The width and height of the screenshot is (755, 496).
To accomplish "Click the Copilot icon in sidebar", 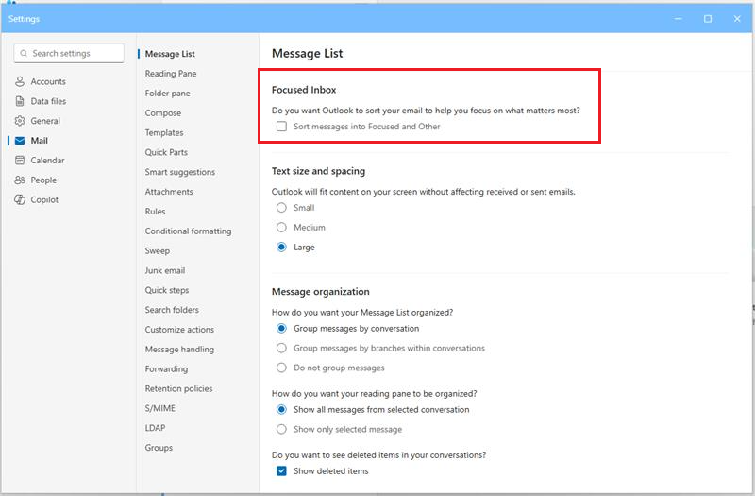I will pyautogui.click(x=20, y=199).
